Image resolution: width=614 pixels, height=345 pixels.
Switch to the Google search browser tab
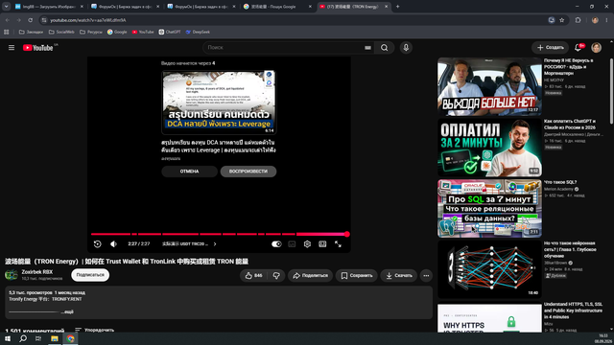[277, 7]
